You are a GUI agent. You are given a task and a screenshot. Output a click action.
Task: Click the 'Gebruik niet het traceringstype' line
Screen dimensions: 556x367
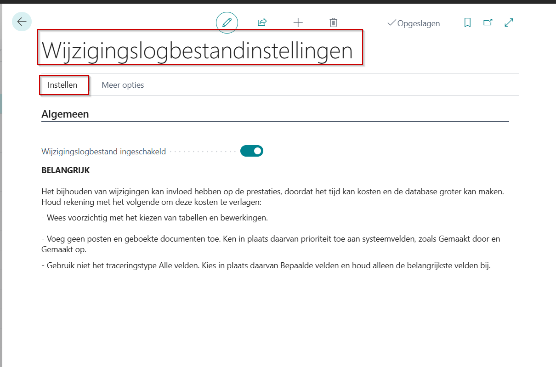266,266
